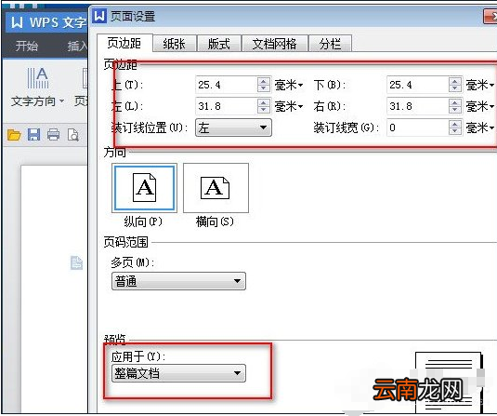Select the 页边距 tab
The width and height of the screenshot is (497, 416).
(x=124, y=43)
